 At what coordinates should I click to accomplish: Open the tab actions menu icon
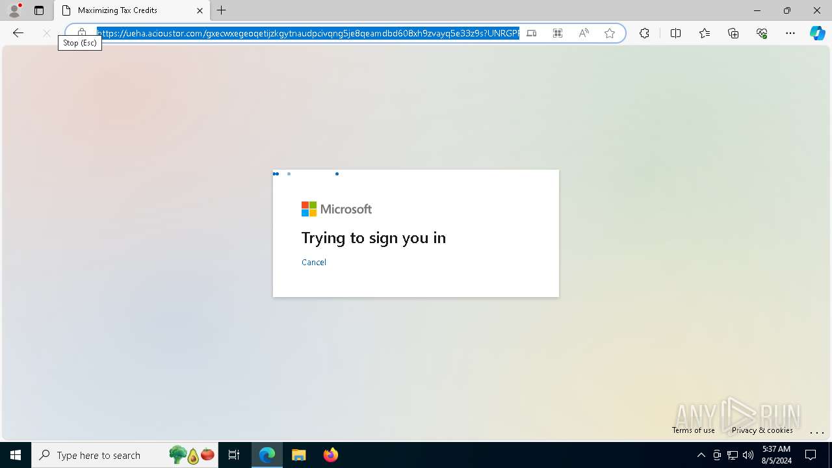point(39,10)
